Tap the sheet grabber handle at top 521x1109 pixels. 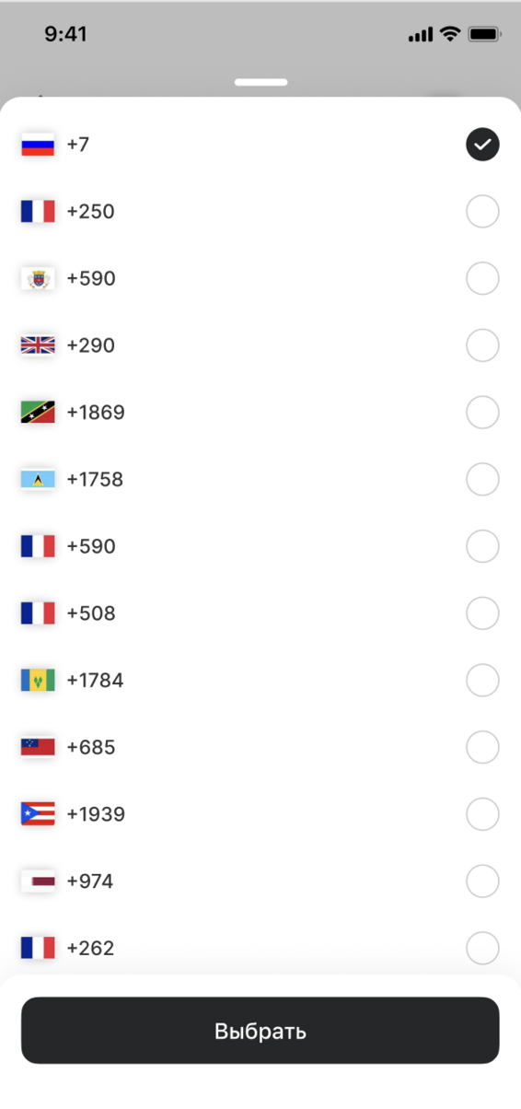coord(260,82)
